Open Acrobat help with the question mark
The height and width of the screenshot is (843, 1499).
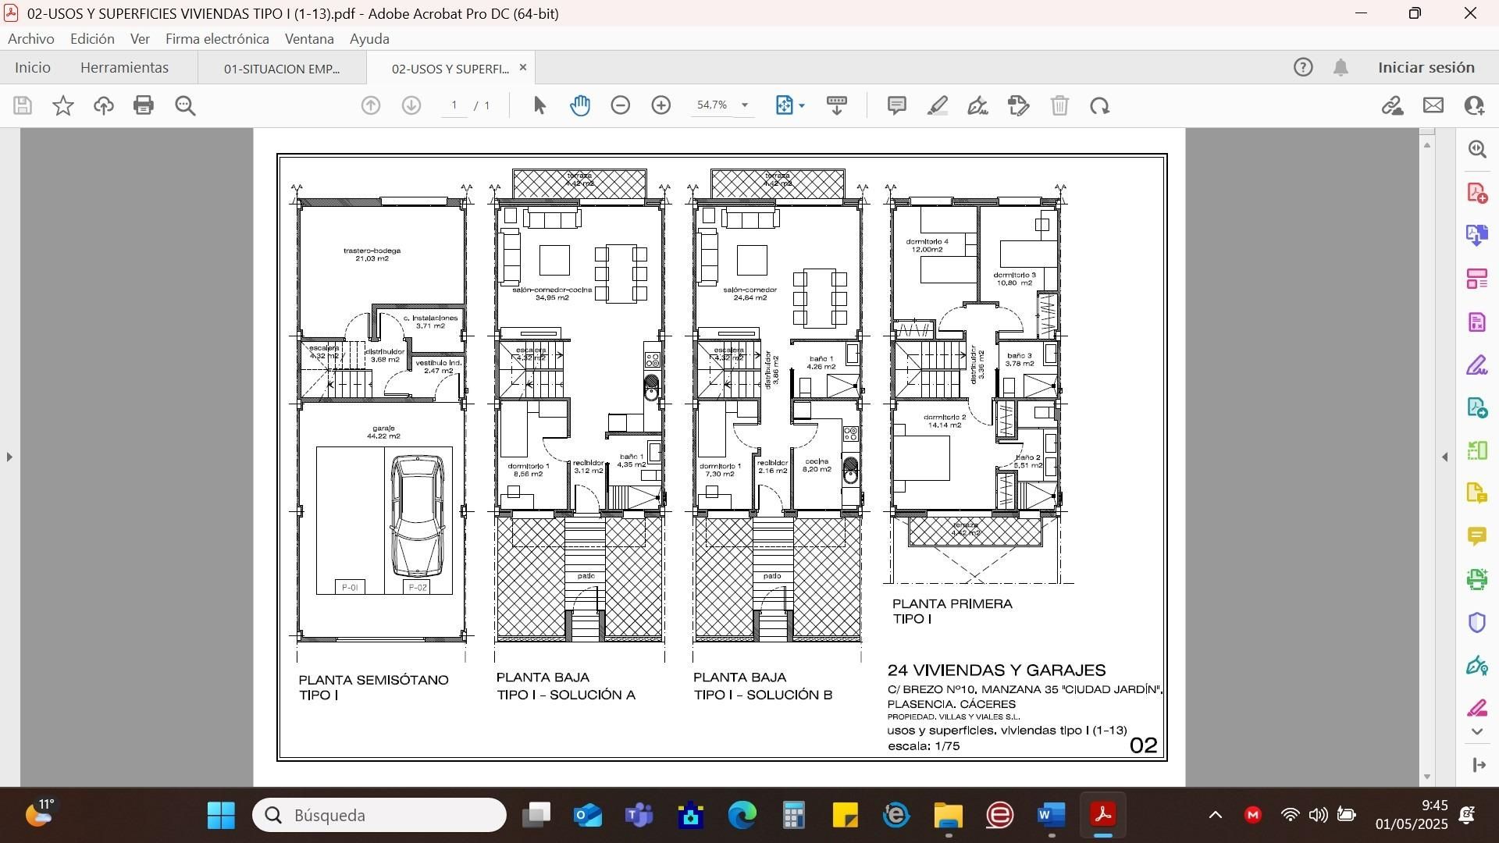(x=1302, y=67)
